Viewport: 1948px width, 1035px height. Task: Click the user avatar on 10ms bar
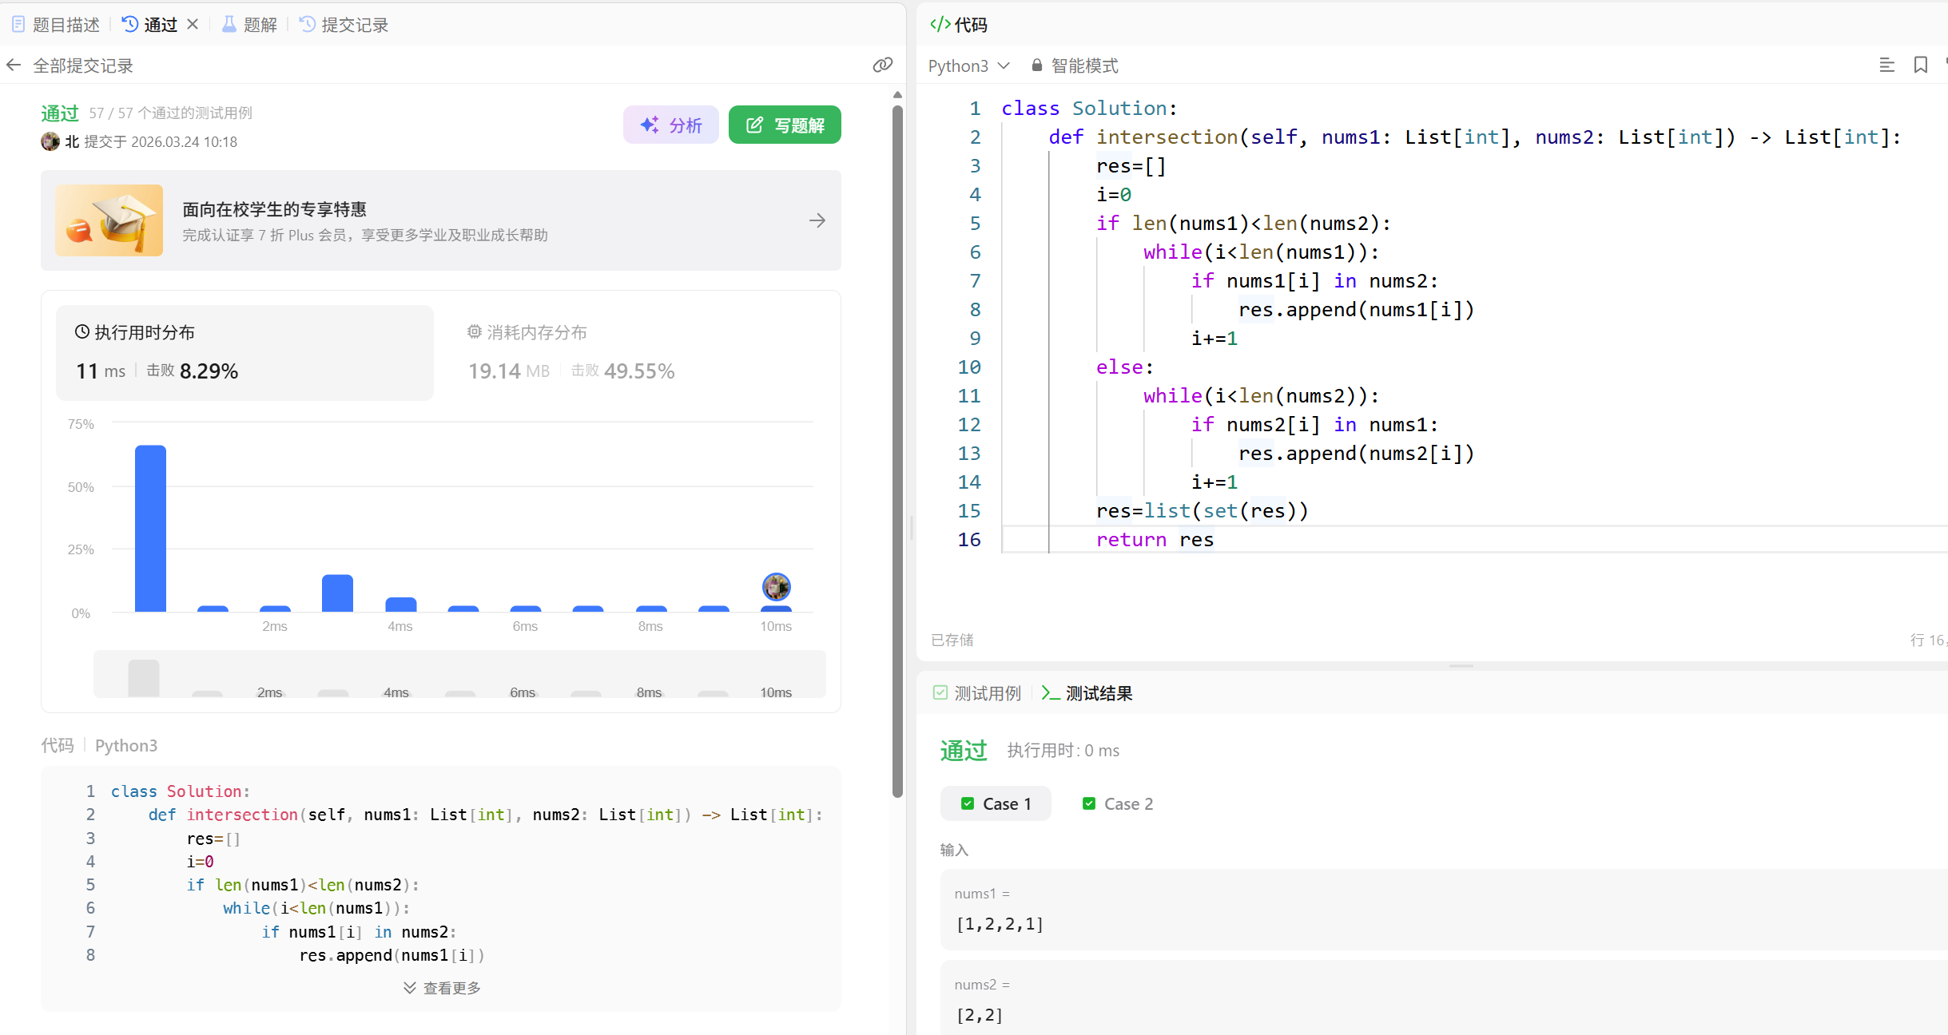(x=776, y=587)
